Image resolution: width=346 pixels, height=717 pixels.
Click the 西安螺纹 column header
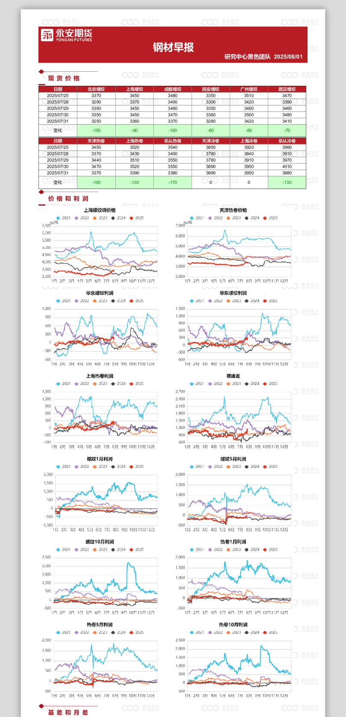click(211, 89)
